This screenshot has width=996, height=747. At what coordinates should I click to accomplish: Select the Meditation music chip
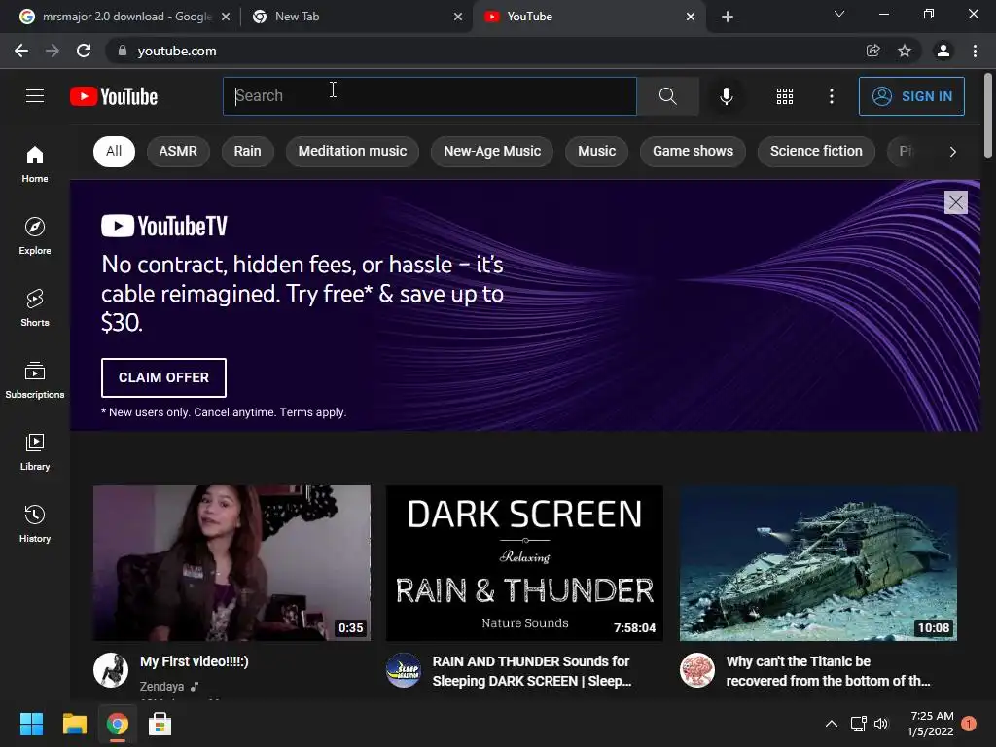pos(352,151)
